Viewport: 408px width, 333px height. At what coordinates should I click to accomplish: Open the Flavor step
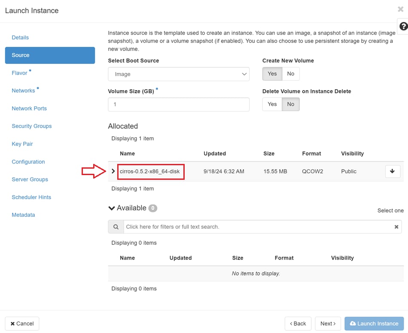click(19, 73)
